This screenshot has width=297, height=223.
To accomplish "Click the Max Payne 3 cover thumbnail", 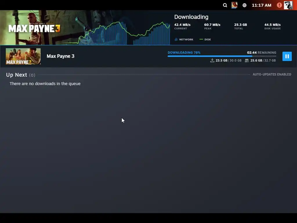I will tap(23, 56).
